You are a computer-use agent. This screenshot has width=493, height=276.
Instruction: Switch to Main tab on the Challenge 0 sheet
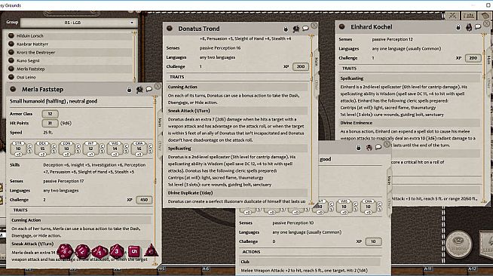click(x=389, y=180)
